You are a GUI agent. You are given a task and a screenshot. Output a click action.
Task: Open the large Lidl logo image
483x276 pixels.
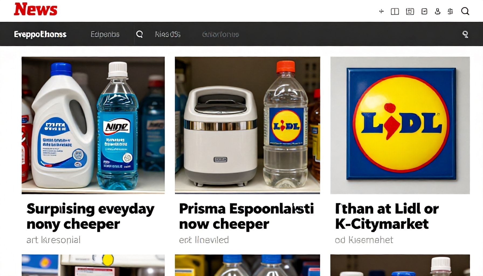[x=400, y=125]
